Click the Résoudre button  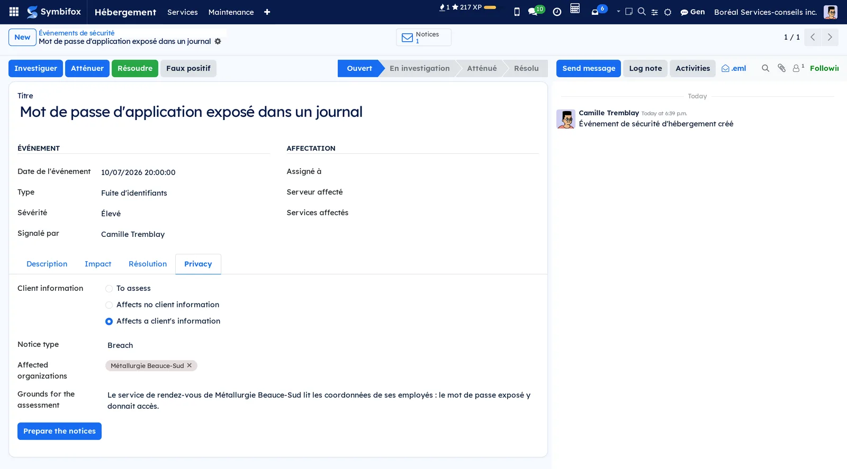pyautogui.click(x=135, y=68)
